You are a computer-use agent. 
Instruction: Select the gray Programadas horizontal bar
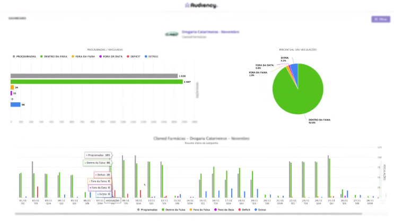point(94,76)
